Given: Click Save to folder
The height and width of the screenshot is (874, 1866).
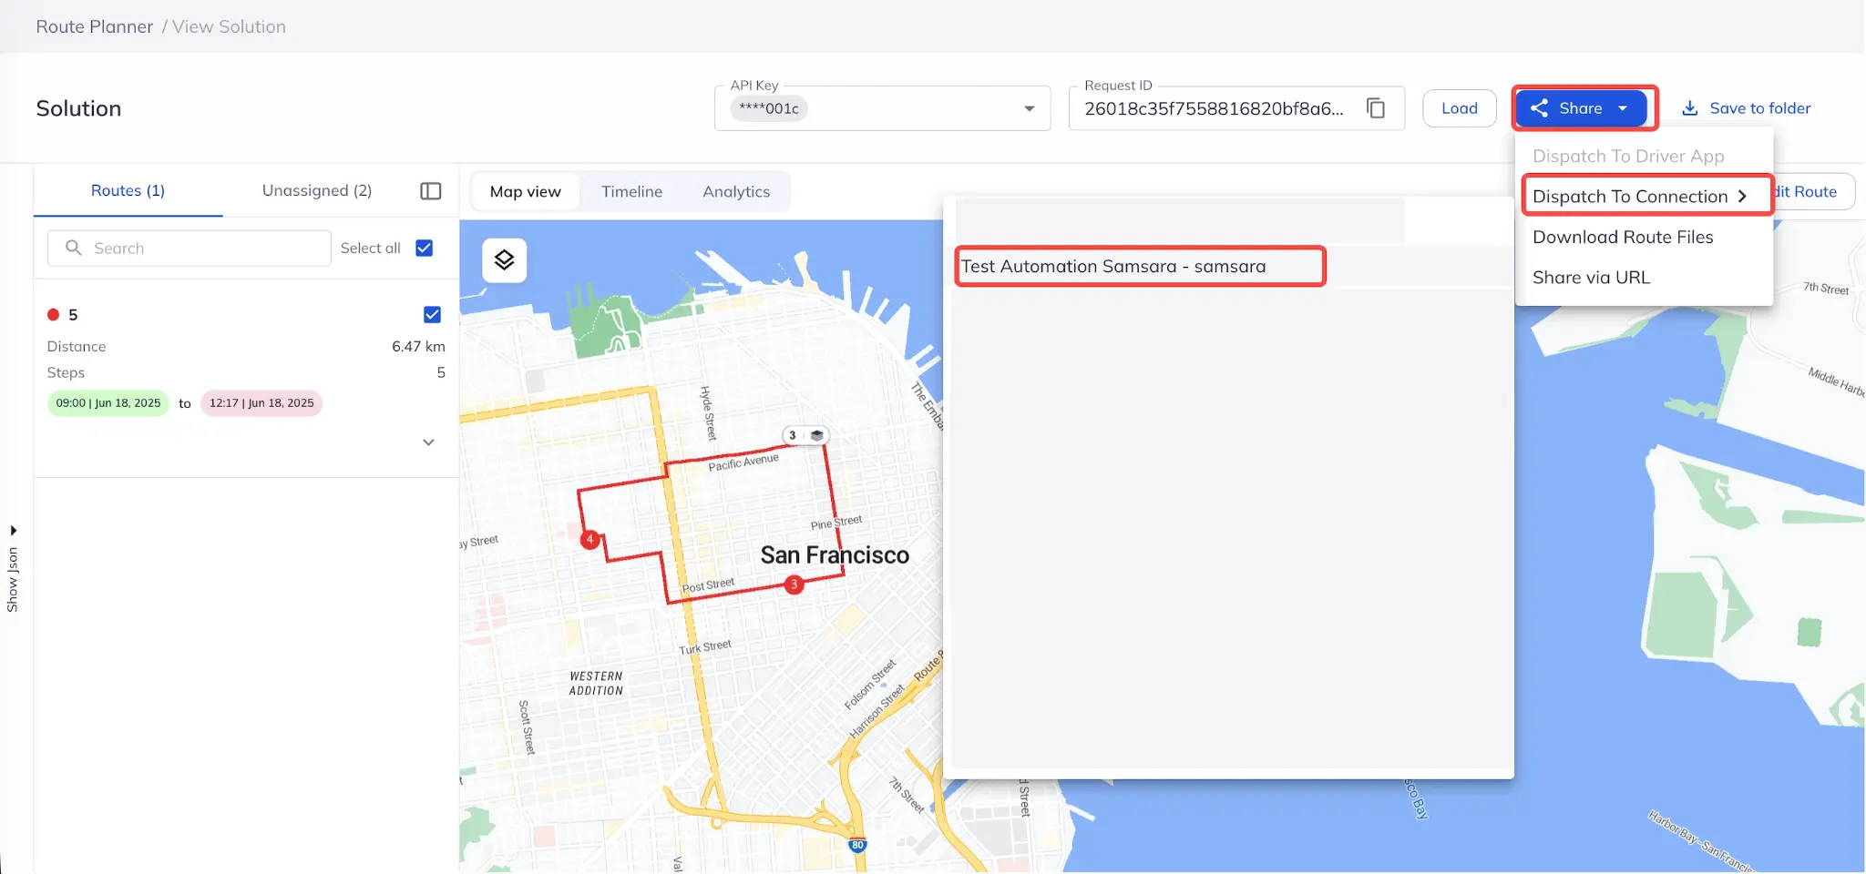Looking at the screenshot, I should (x=1746, y=108).
